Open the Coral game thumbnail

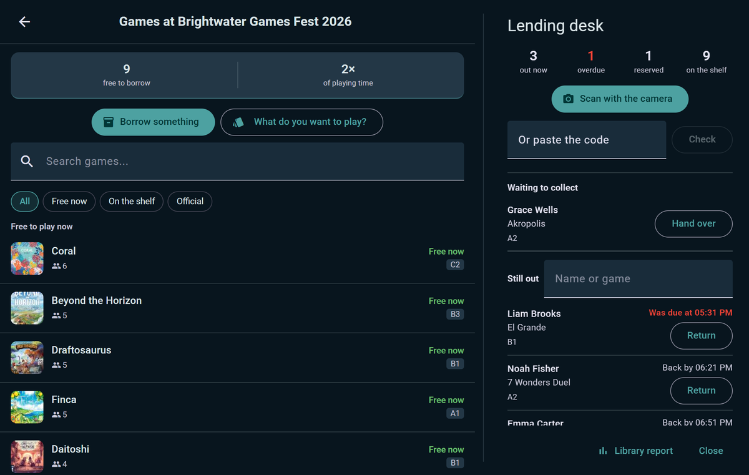pyautogui.click(x=27, y=258)
